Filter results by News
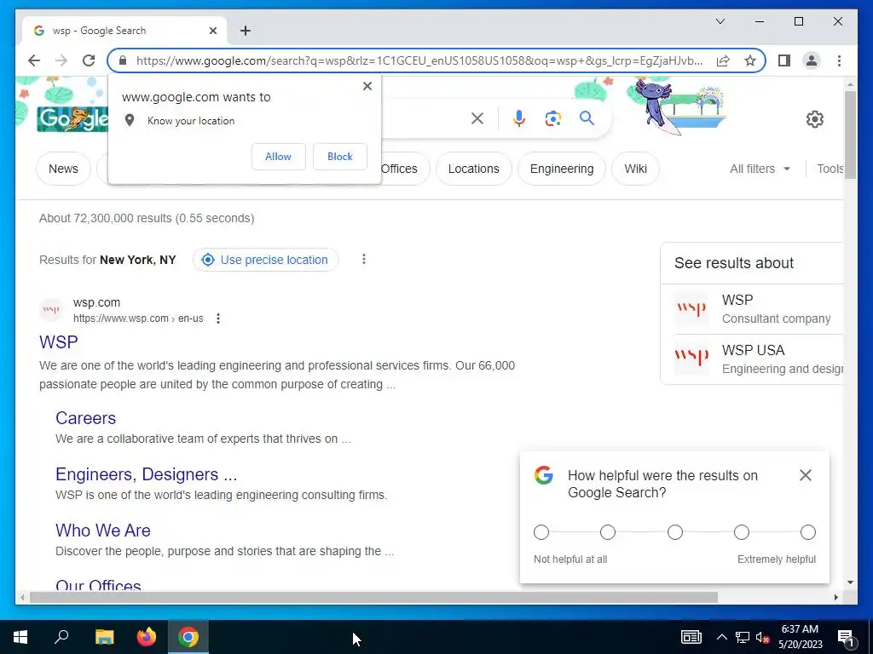 point(63,169)
